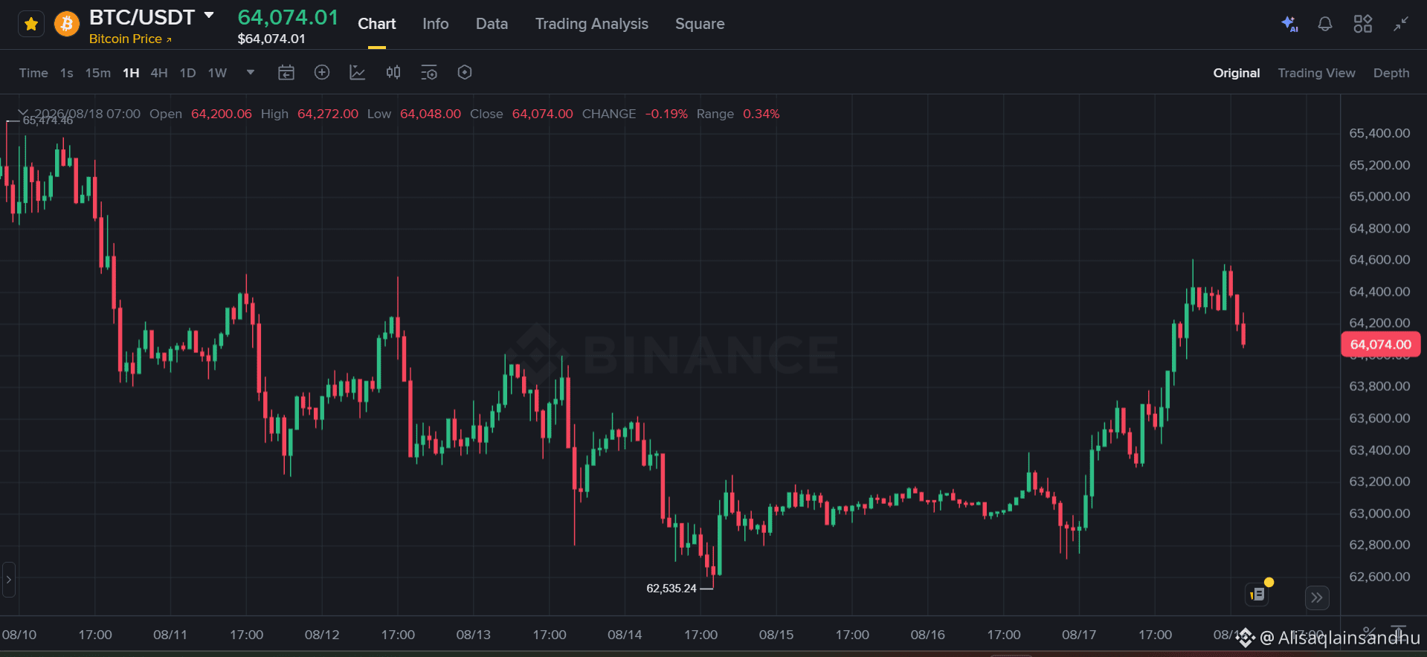Image resolution: width=1427 pixels, height=657 pixels.
Task: Switch to Depth chart view
Action: point(1391,73)
